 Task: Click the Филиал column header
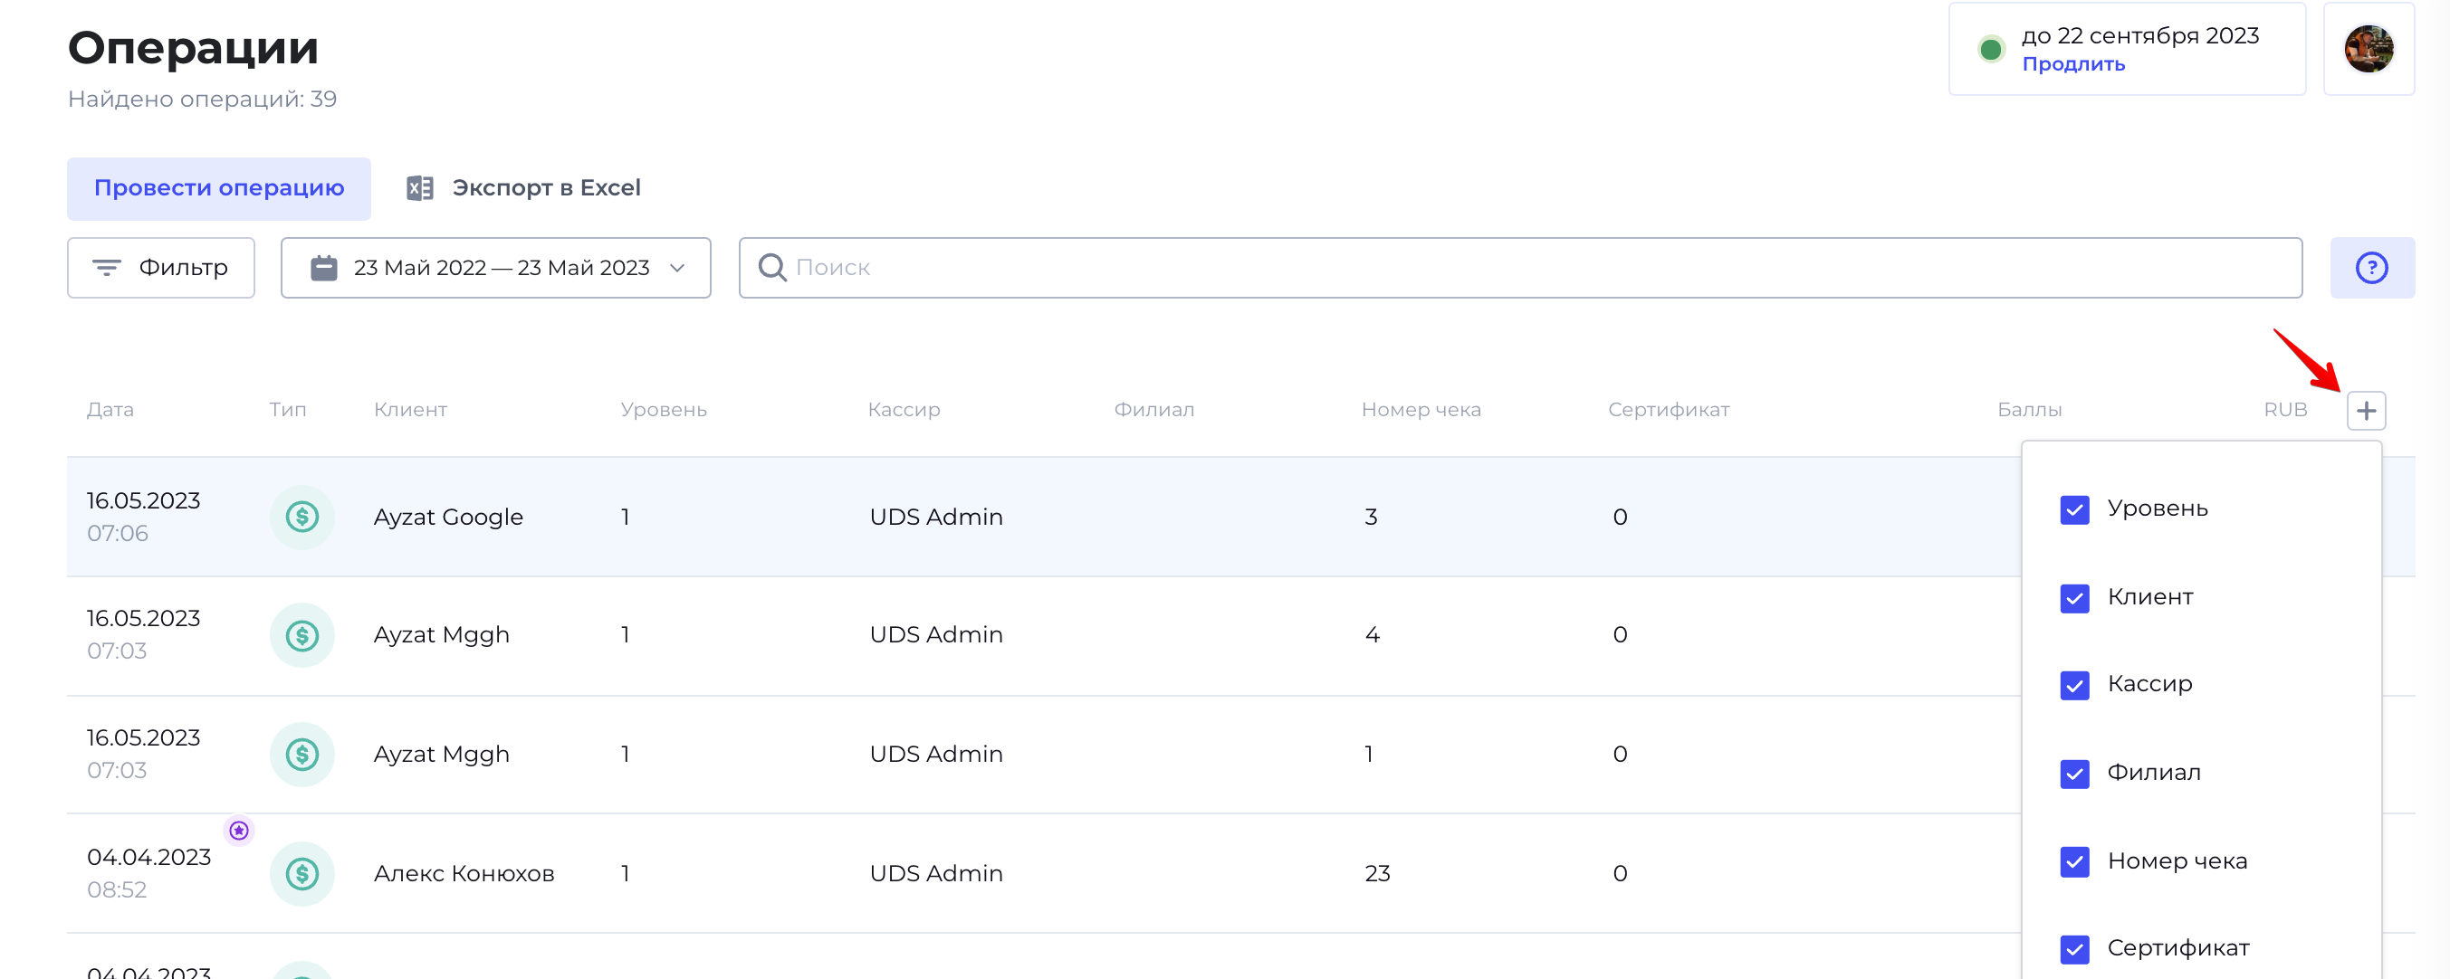pyautogui.click(x=1153, y=410)
